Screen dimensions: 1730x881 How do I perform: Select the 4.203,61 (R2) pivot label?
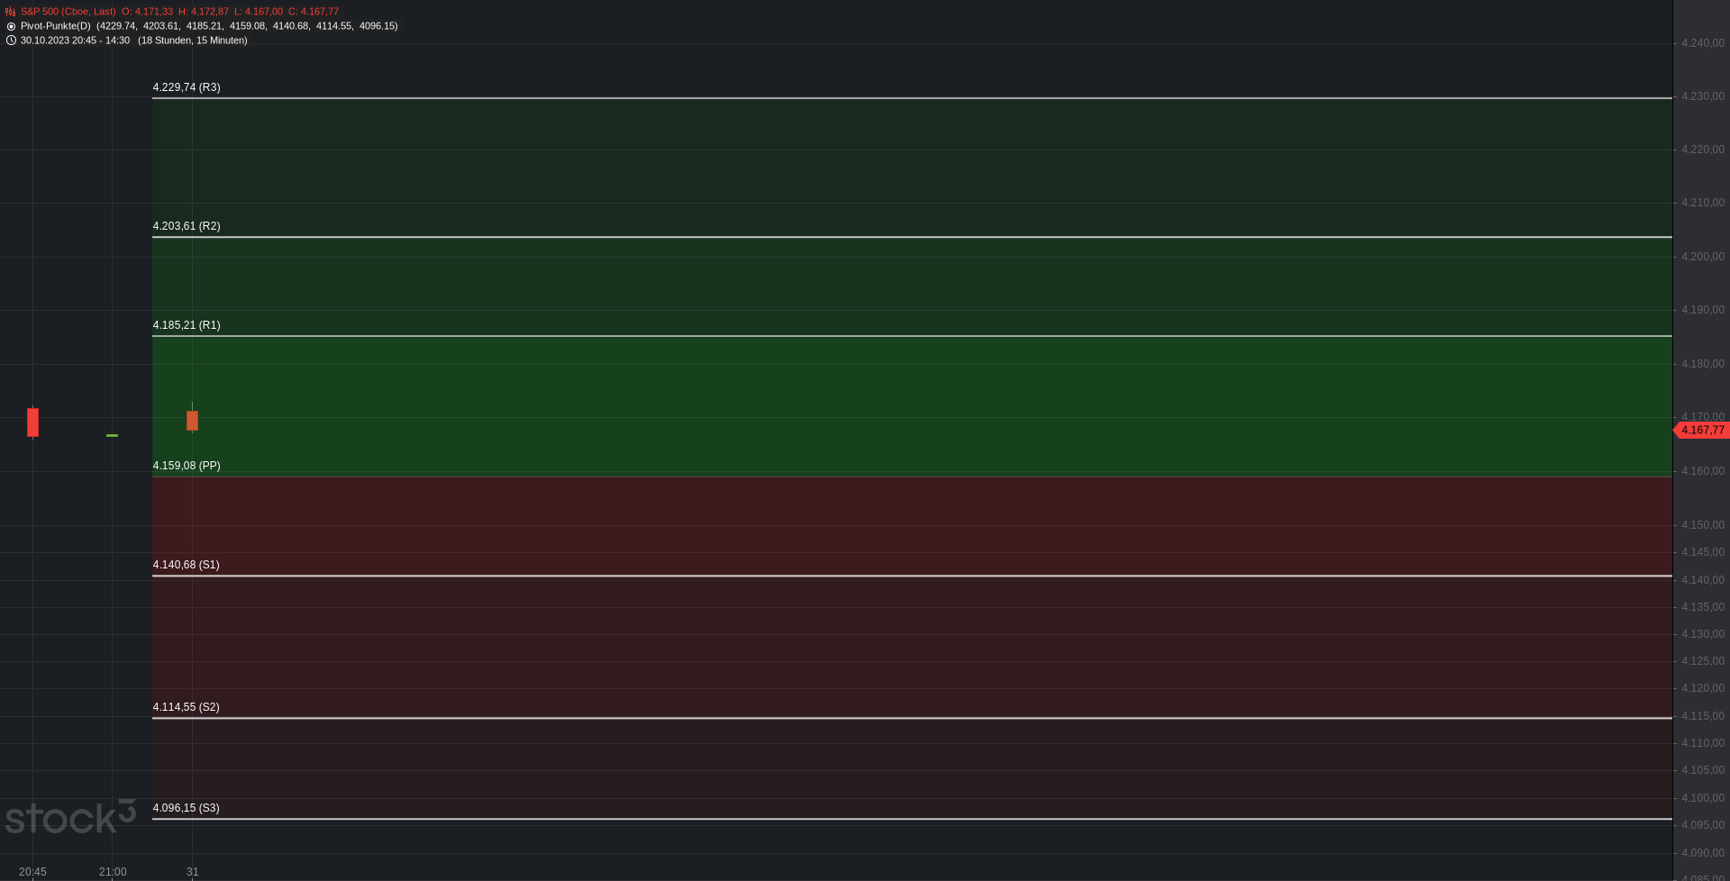(x=187, y=226)
